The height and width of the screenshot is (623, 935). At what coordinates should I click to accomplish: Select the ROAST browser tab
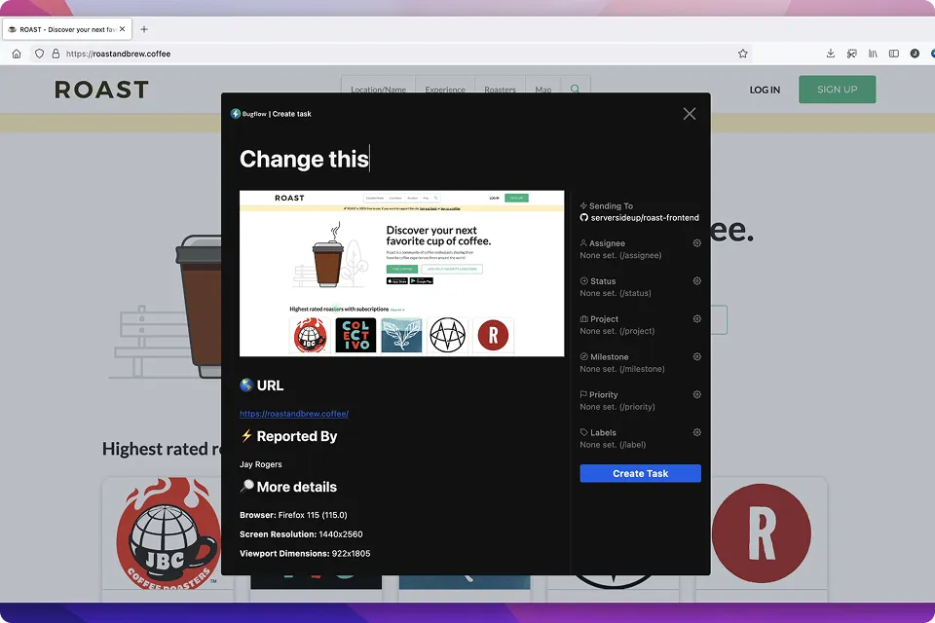click(66, 28)
